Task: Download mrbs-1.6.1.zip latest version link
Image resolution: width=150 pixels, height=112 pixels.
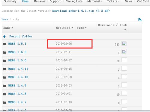Action: (x=81, y=11)
